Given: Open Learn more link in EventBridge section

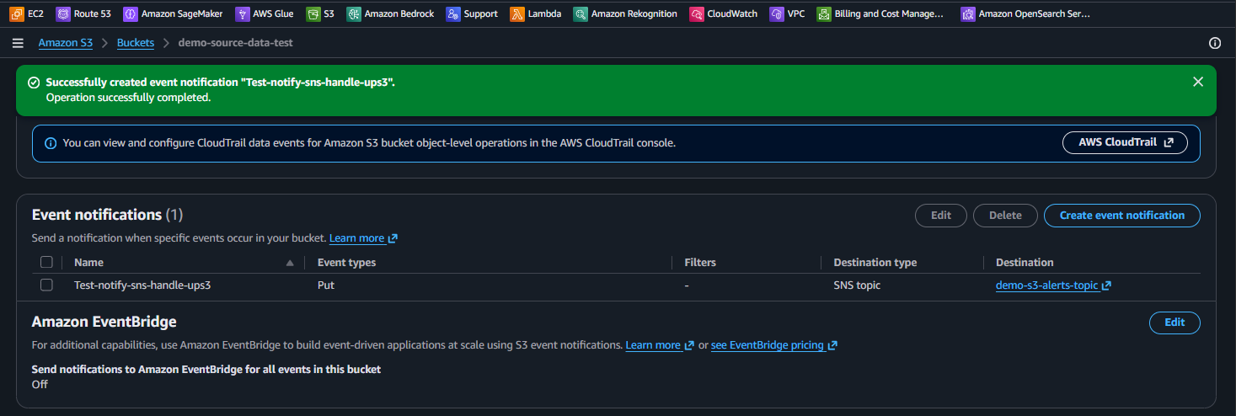Looking at the screenshot, I should pyautogui.click(x=653, y=345).
